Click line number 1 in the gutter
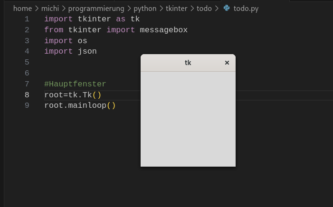The width and height of the screenshot is (333, 207). pyautogui.click(x=27, y=19)
